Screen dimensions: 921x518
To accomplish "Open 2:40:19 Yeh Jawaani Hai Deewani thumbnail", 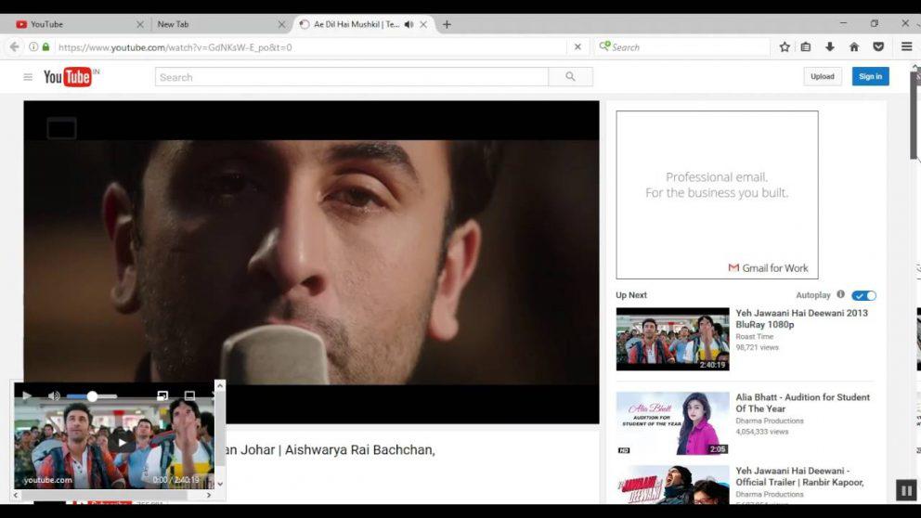I will tap(672, 339).
